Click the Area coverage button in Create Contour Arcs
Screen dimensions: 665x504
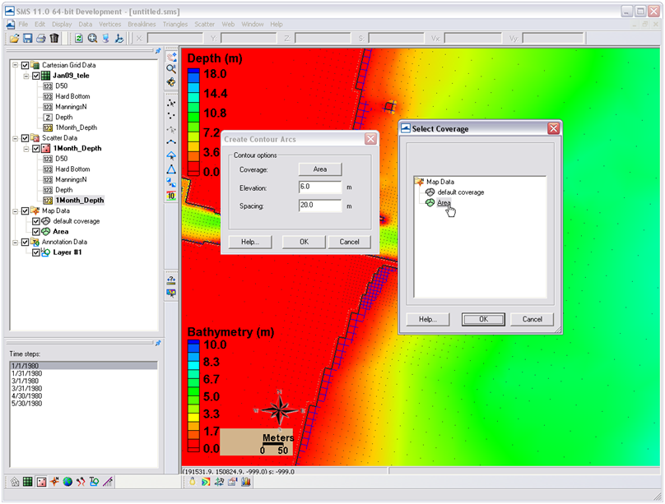[x=320, y=169]
